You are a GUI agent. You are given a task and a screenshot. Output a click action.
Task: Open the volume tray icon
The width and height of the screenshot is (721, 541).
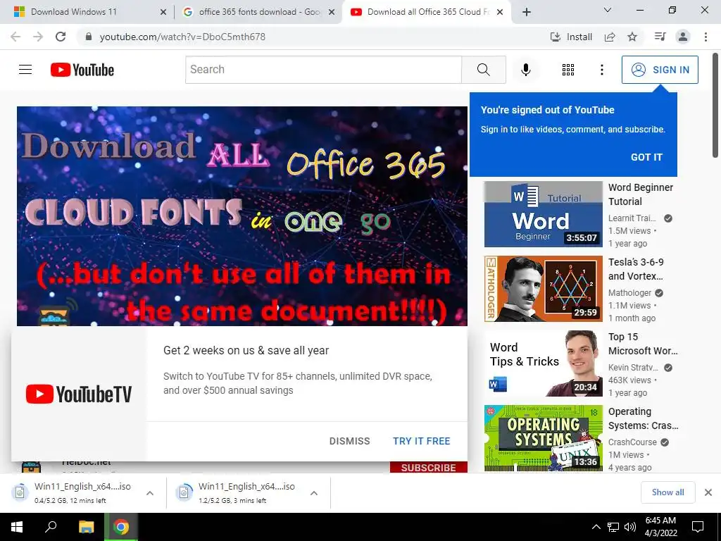(x=630, y=527)
